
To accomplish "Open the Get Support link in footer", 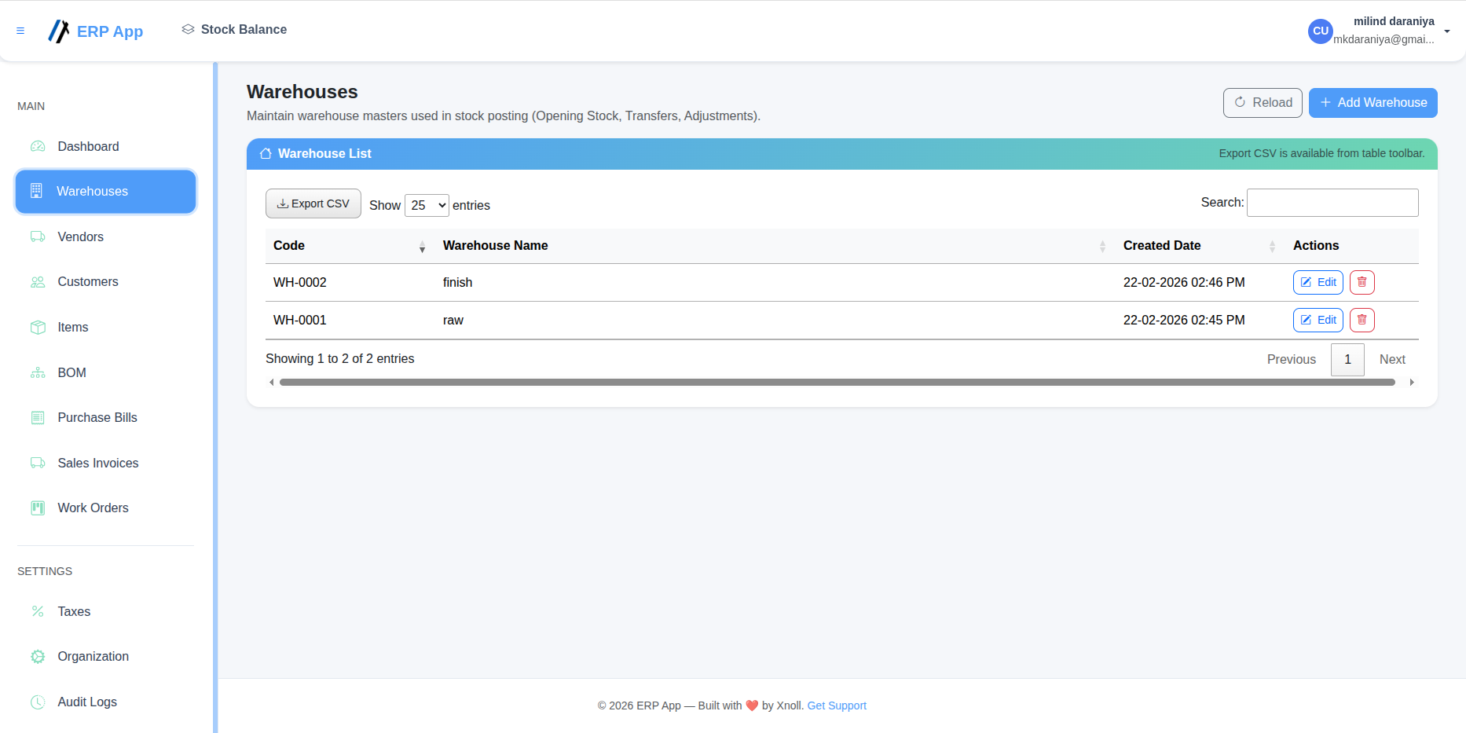I will click(x=836, y=706).
